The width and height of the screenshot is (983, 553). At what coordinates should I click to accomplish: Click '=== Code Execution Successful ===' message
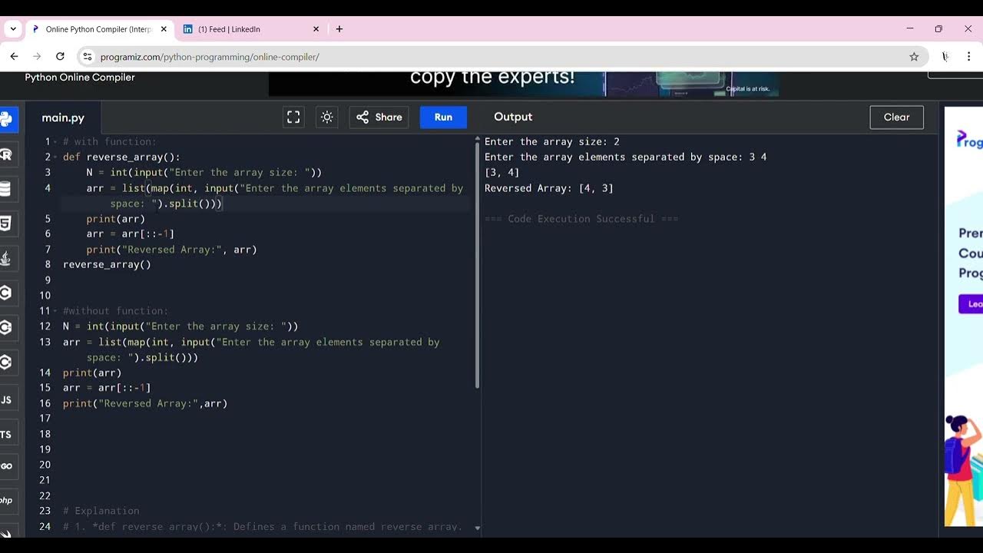point(581,219)
